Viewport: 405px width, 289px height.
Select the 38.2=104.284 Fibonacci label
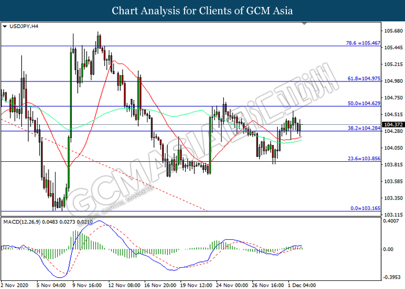pyautogui.click(x=364, y=128)
